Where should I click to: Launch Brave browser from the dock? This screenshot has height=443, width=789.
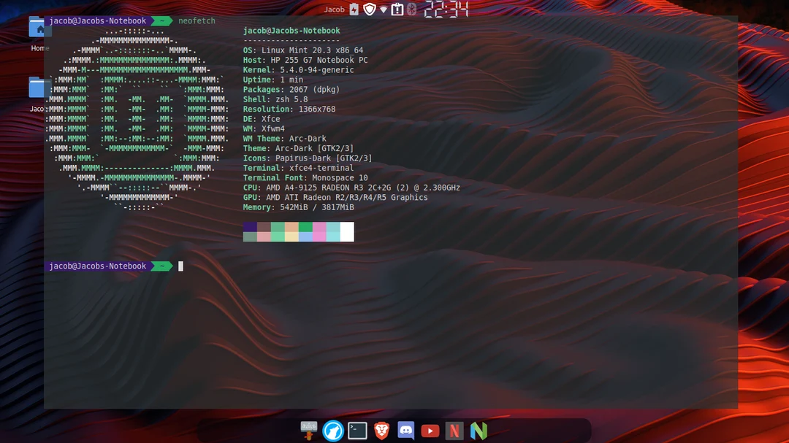381,431
